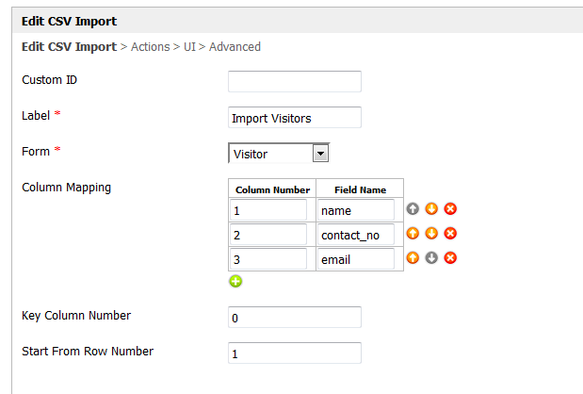Image resolution: width=583 pixels, height=394 pixels.
Task: Open the UI settings step
Action: click(x=189, y=47)
